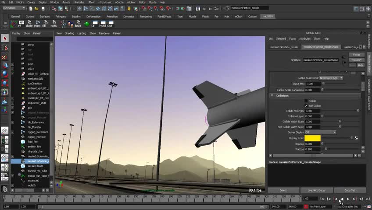Click the Copy Tab button
This screenshot has height=210, width=372.
350,190
